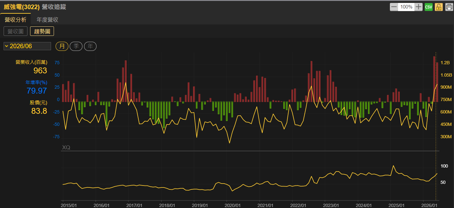454x208 pixels.
Task: Click the 2020/01 label on time axis
Action: pyautogui.click(x=233, y=205)
